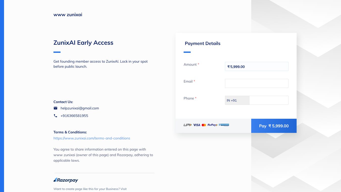Click the helpzunixai@gmail.com email address
The width and height of the screenshot is (341, 192).
(x=80, y=108)
